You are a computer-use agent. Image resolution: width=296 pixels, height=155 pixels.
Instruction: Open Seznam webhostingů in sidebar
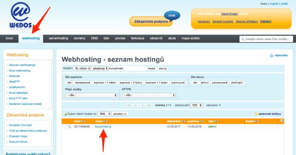22,65
